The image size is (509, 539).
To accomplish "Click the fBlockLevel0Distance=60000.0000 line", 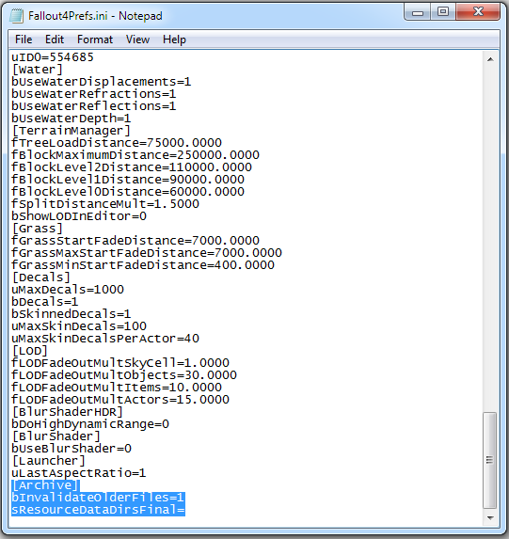I will 128,192.
